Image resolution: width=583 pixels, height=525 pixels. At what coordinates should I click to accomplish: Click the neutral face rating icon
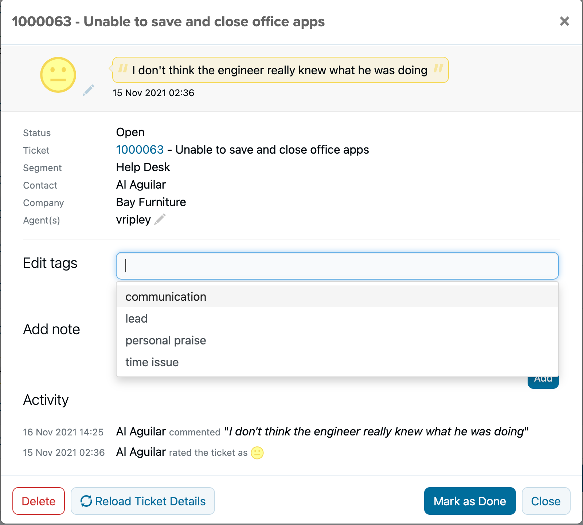(58, 75)
